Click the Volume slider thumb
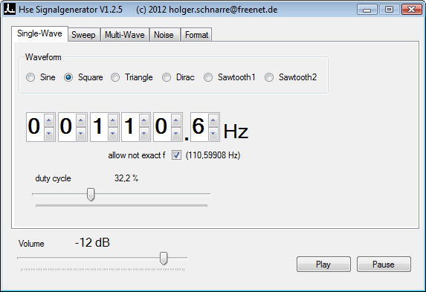The width and height of the screenshot is (426, 292). click(x=164, y=258)
